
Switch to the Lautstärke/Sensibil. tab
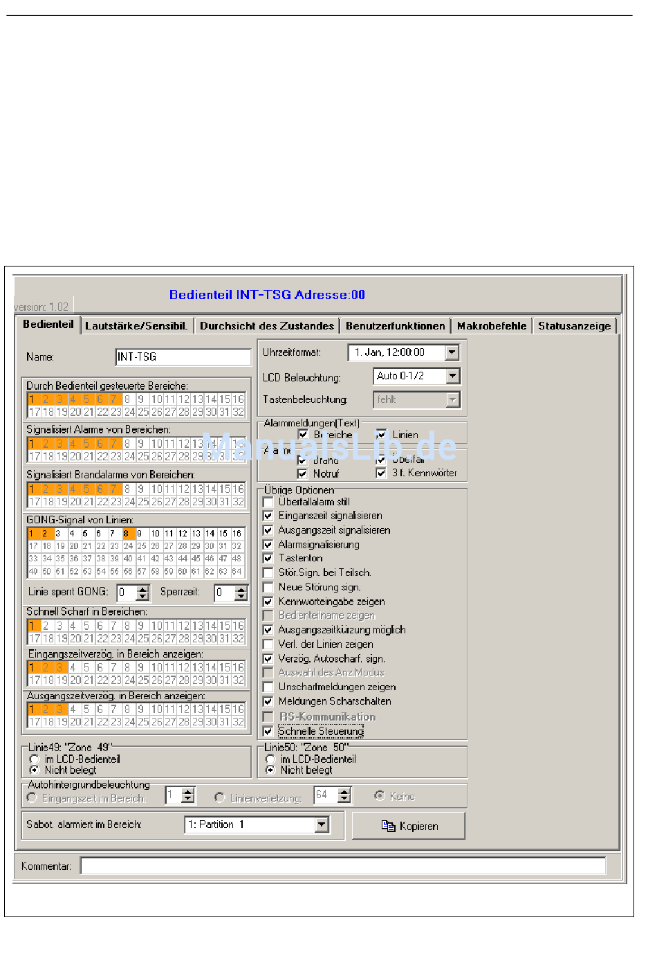(136, 325)
